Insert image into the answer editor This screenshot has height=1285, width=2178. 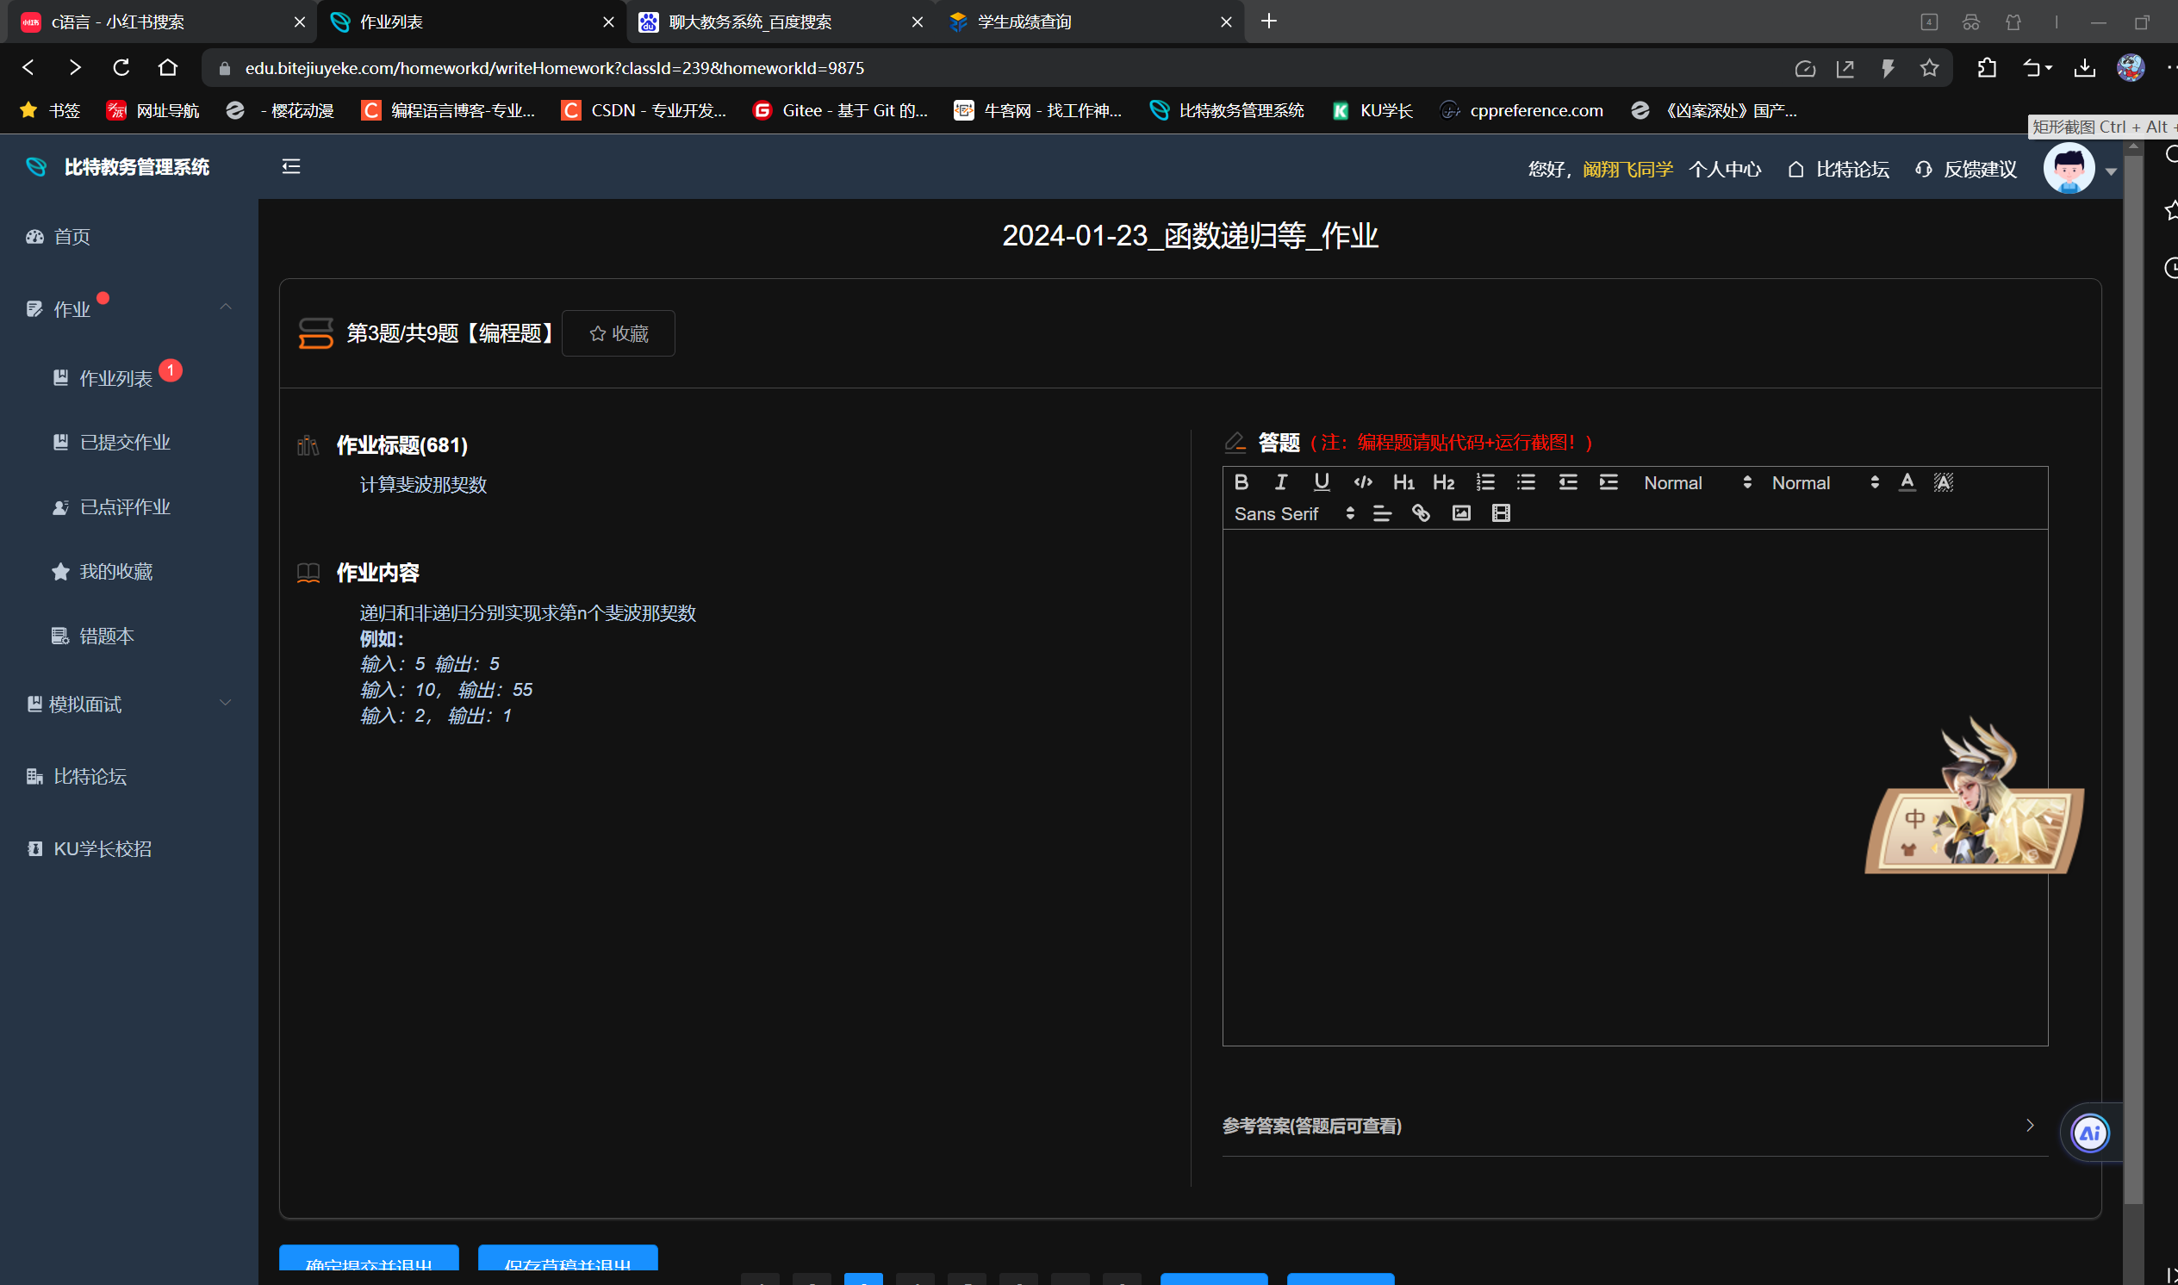[x=1461, y=513]
